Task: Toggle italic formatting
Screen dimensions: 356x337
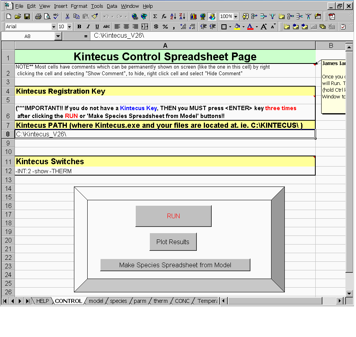Action: click(88, 27)
